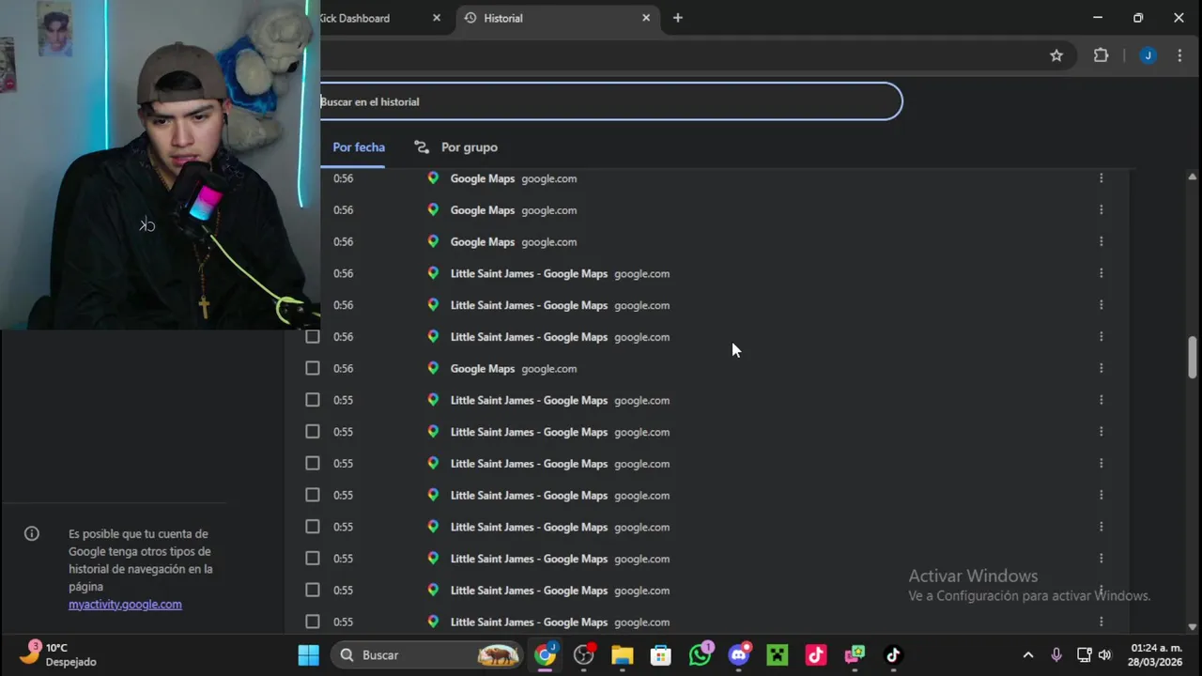
Task: Open the J profile avatar menu
Action: coord(1148,55)
